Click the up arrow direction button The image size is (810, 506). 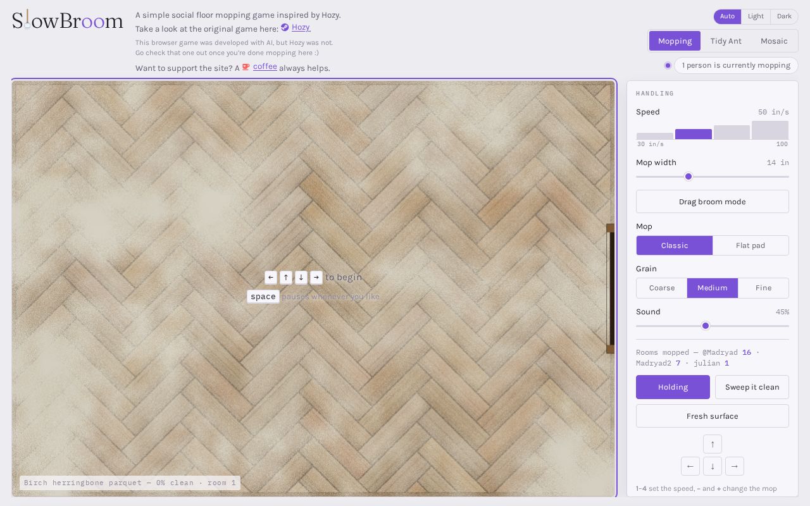[x=713, y=444]
